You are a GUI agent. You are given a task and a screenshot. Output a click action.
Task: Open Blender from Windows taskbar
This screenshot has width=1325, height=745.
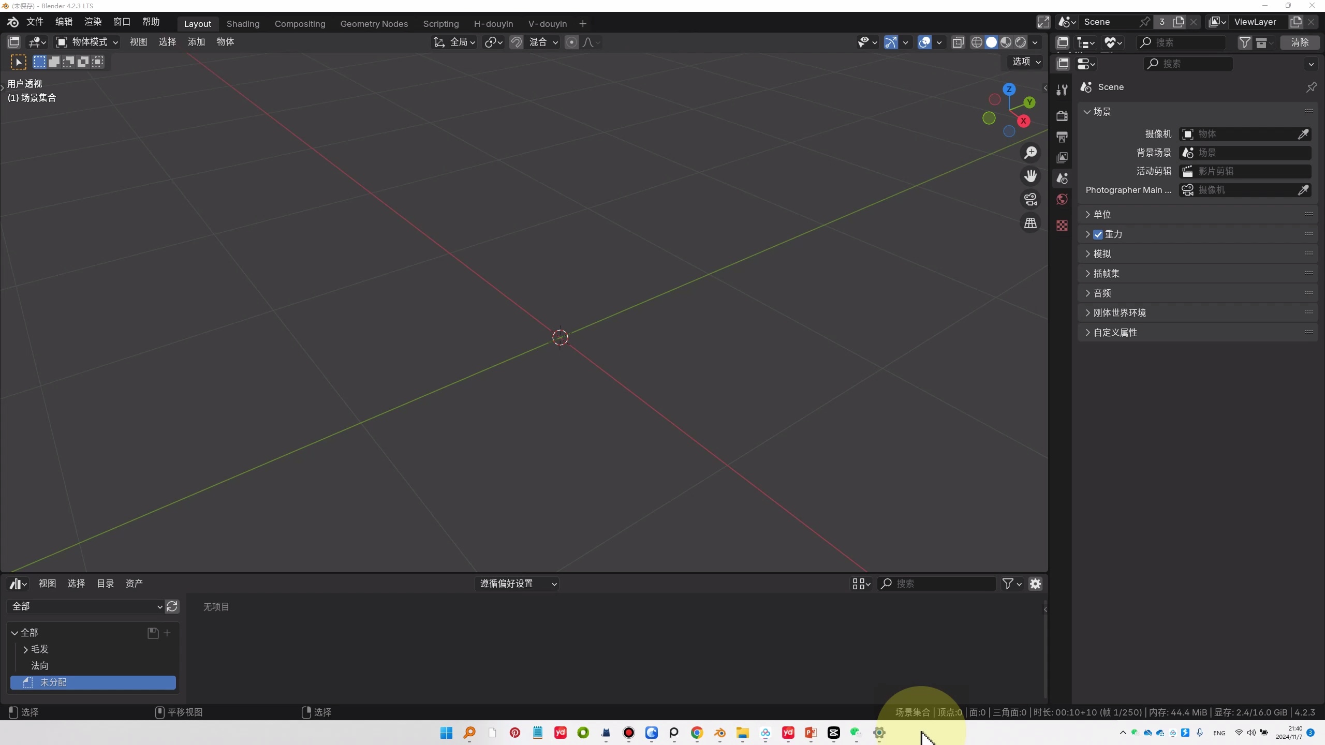pyautogui.click(x=719, y=733)
